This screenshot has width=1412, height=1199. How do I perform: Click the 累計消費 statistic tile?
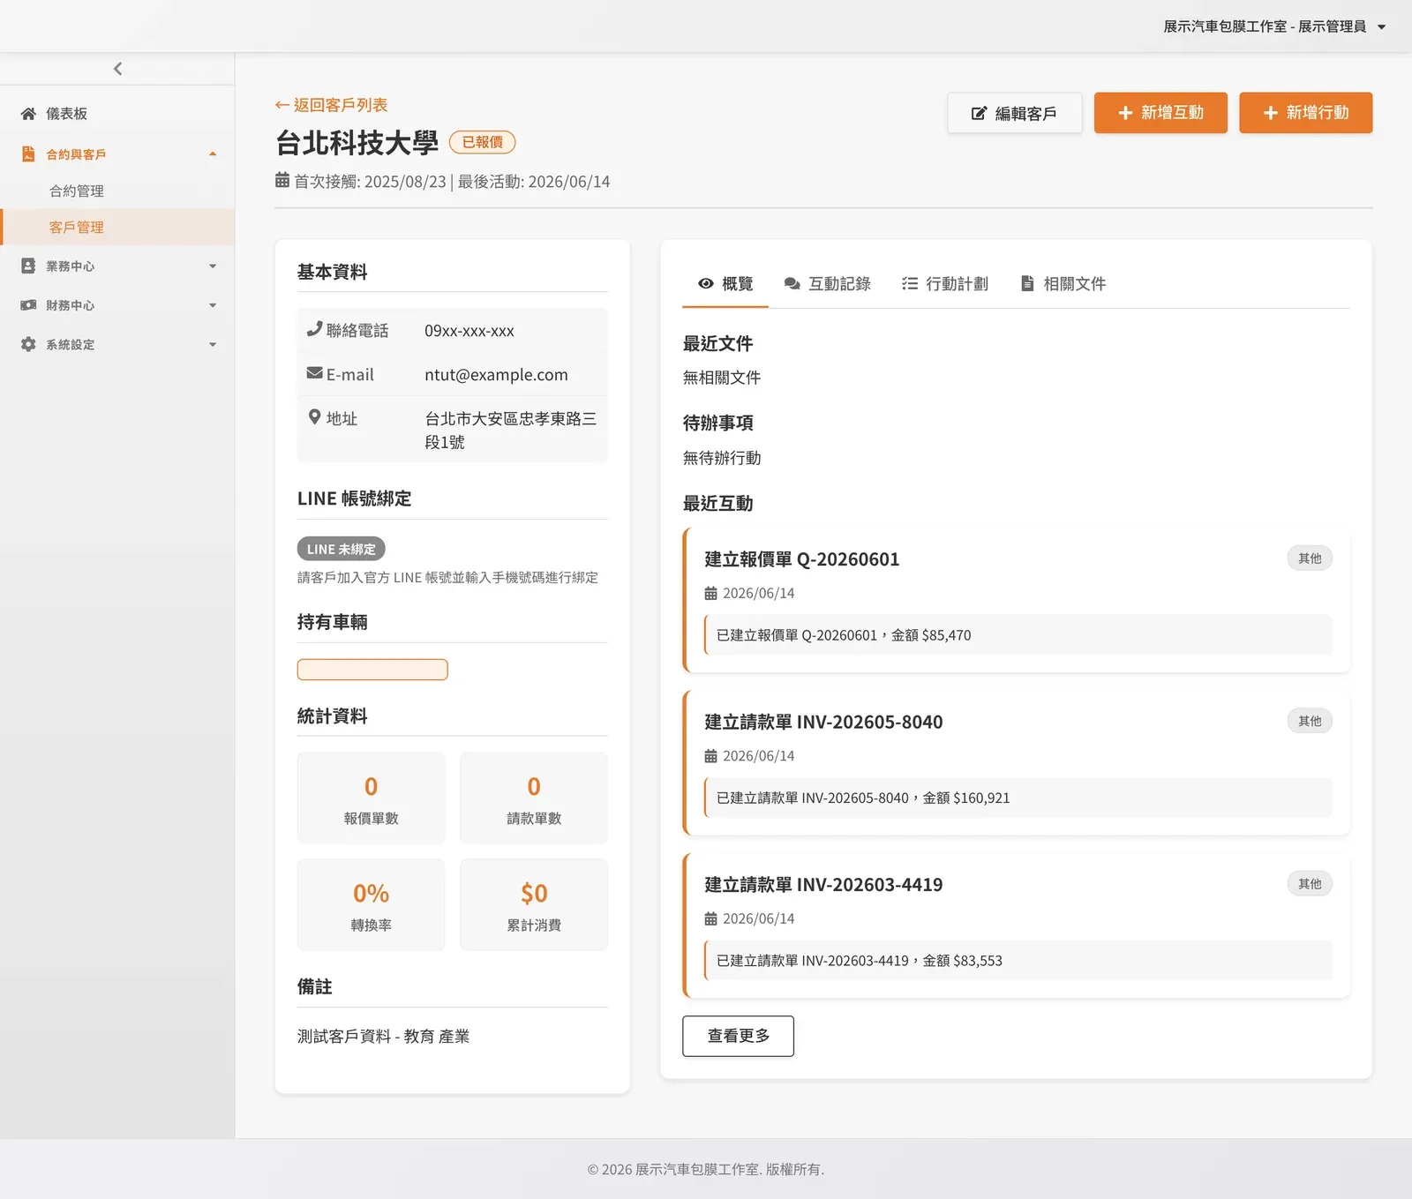534,904
